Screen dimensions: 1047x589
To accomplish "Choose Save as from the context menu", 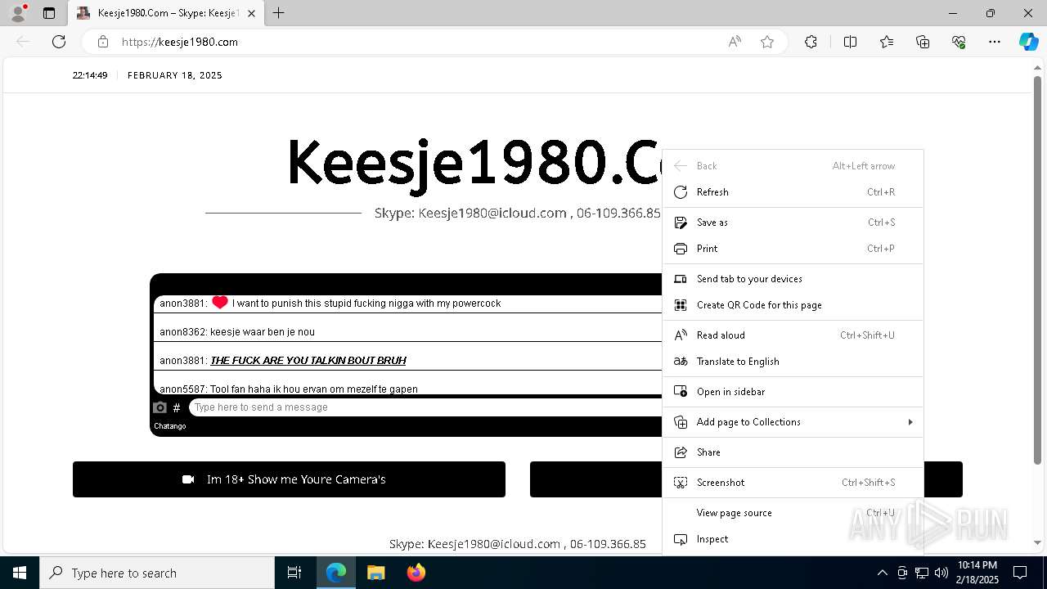I will (793, 223).
